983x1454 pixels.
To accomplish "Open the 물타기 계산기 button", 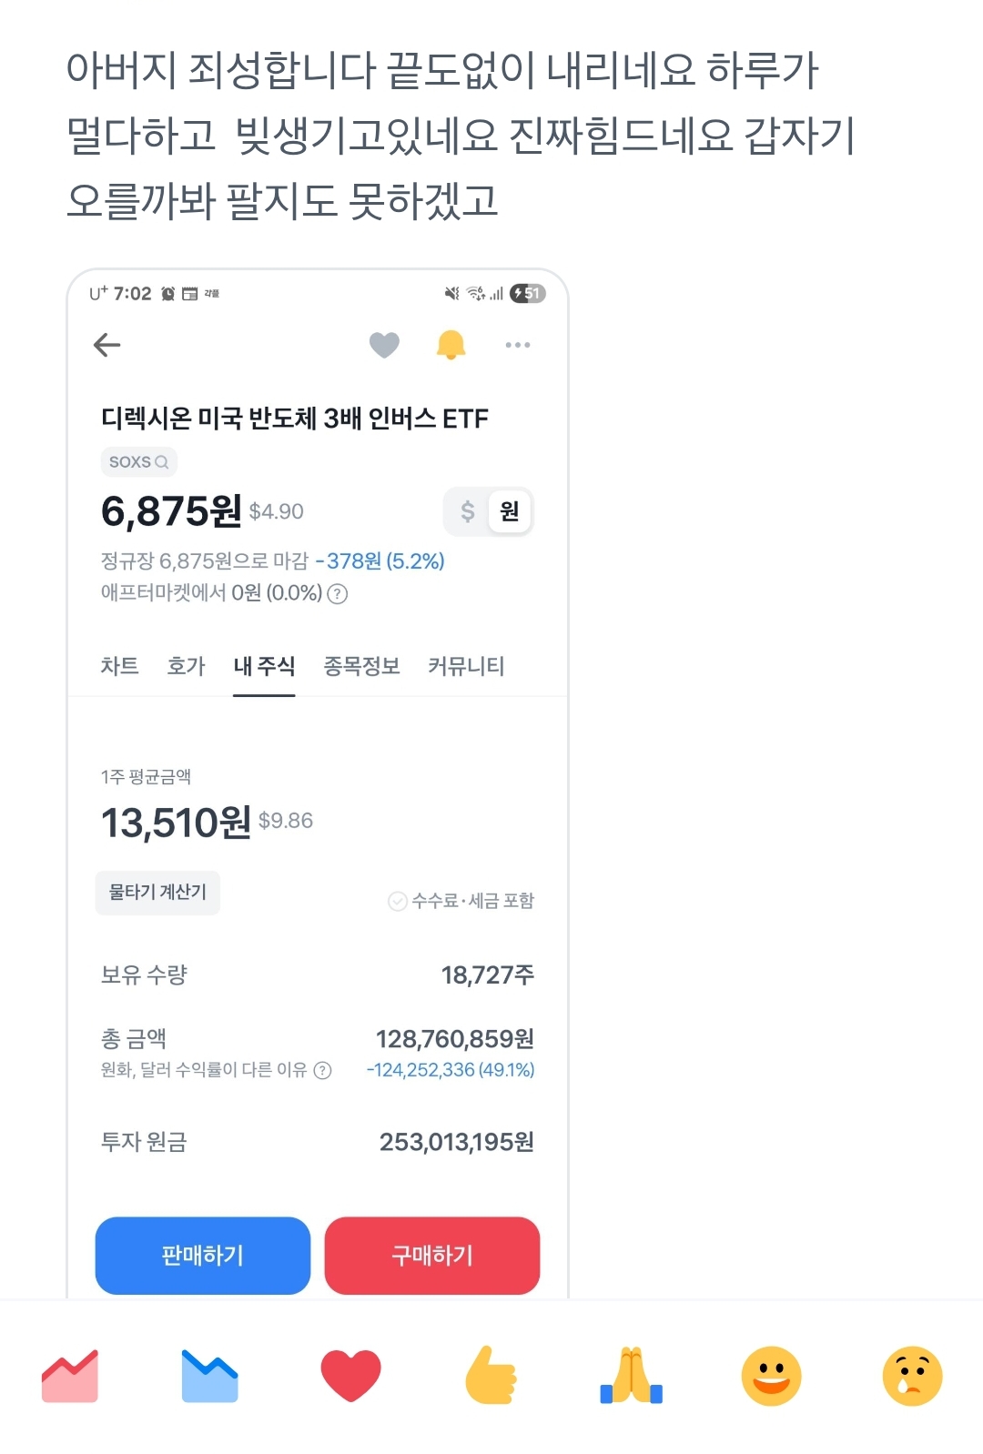I will click(x=157, y=893).
